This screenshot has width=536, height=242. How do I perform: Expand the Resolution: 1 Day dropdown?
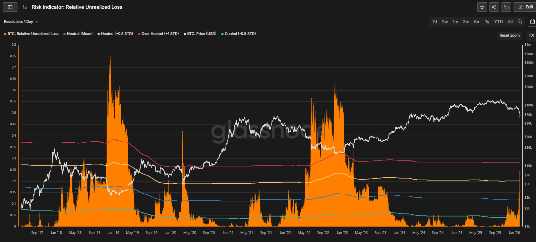point(21,22)
